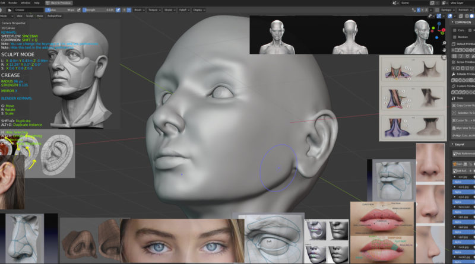Click the Edit Ref button icon
The width and height of the screenshot is (475, 264).
pyautogui.click(x=455, y=171)
